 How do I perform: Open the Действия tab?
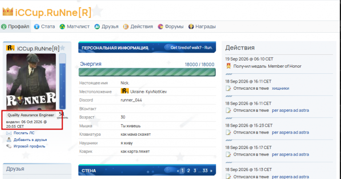point(138,27)
